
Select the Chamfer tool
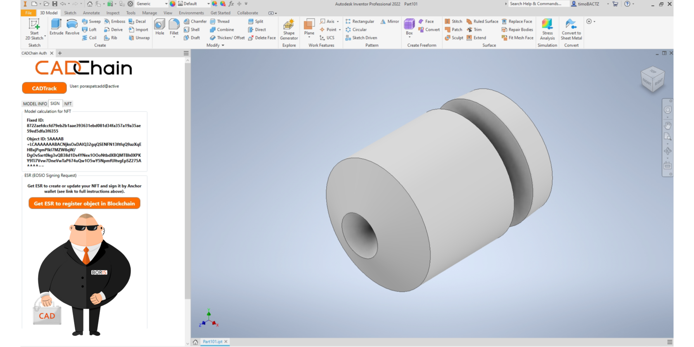[195, 21]
